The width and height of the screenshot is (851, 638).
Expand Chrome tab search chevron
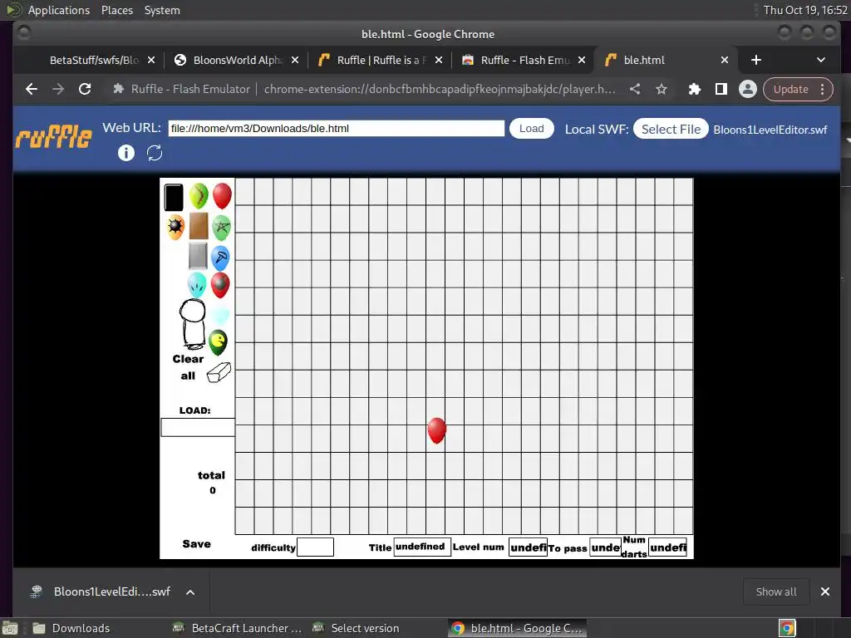(x=820, y=60)
